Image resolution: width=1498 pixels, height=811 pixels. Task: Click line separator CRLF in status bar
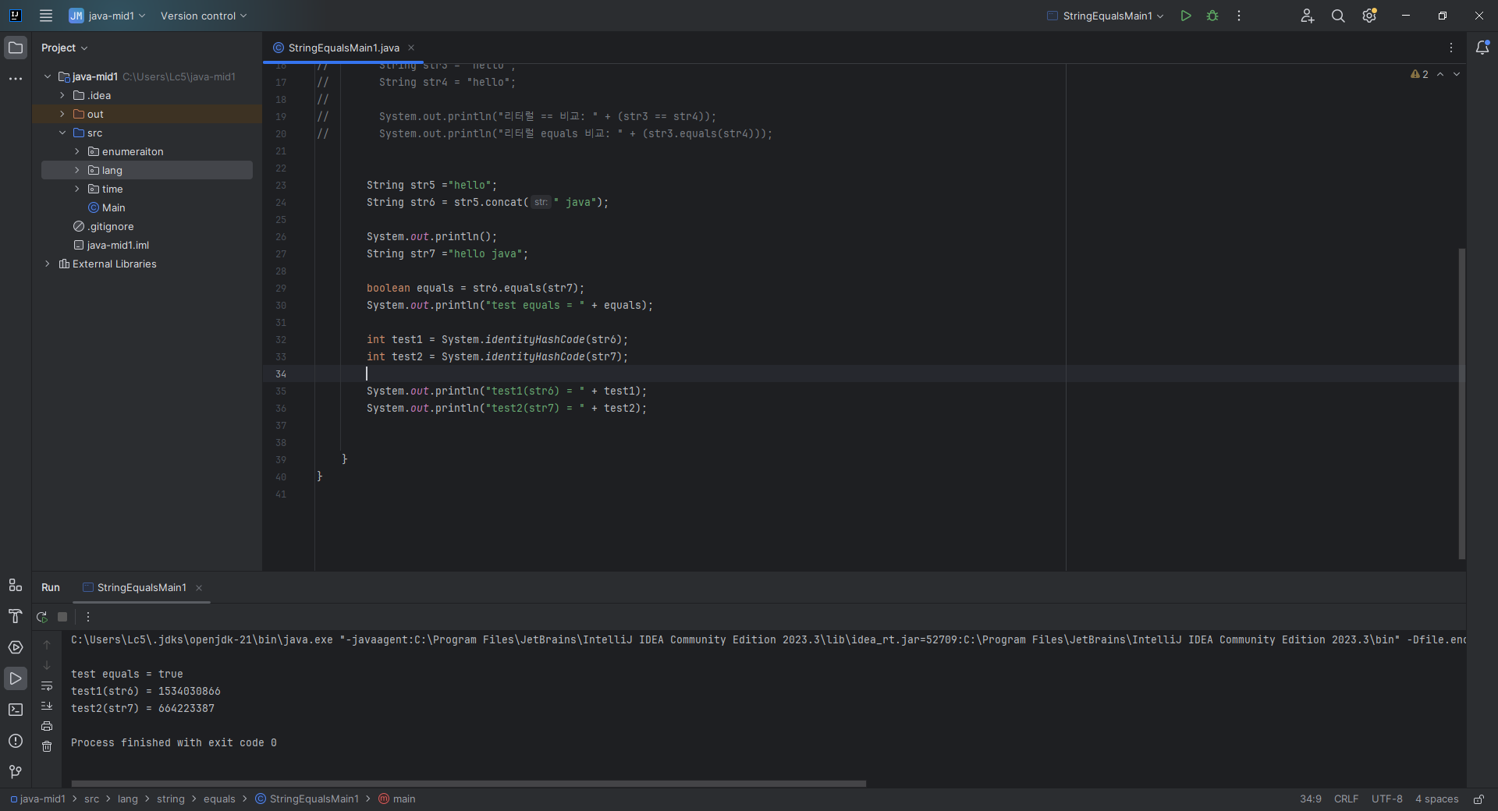pos(1346,799)
